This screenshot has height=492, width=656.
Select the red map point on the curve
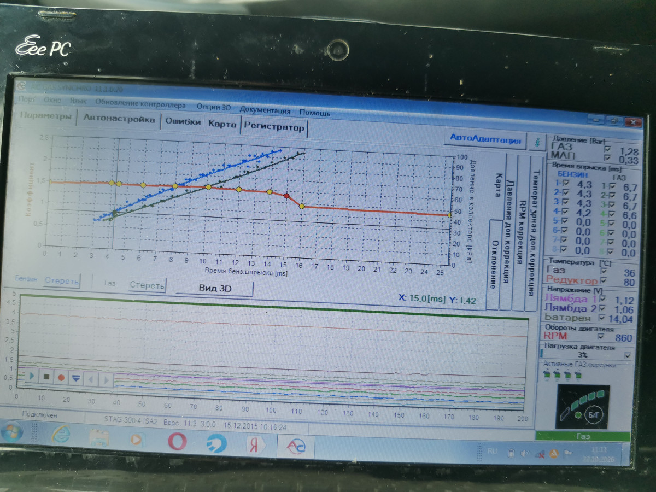286,195
